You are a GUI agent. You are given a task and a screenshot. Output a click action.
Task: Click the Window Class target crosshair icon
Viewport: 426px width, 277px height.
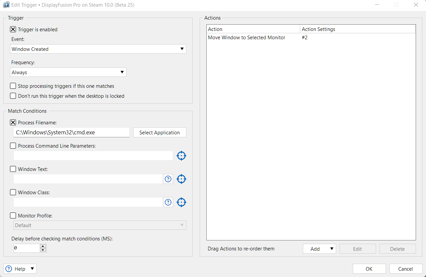point(181,202)
